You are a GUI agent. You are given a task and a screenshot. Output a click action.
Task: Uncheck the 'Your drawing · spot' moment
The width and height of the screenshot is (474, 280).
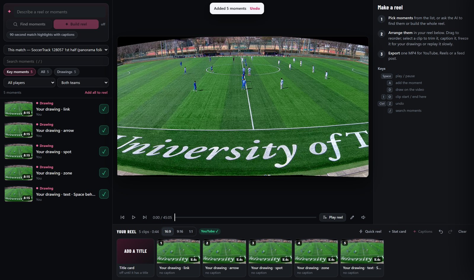104,151
